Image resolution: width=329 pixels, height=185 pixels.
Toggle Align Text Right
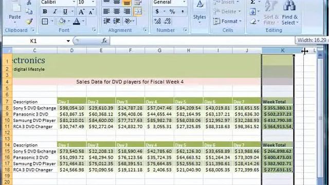[127, 11]
